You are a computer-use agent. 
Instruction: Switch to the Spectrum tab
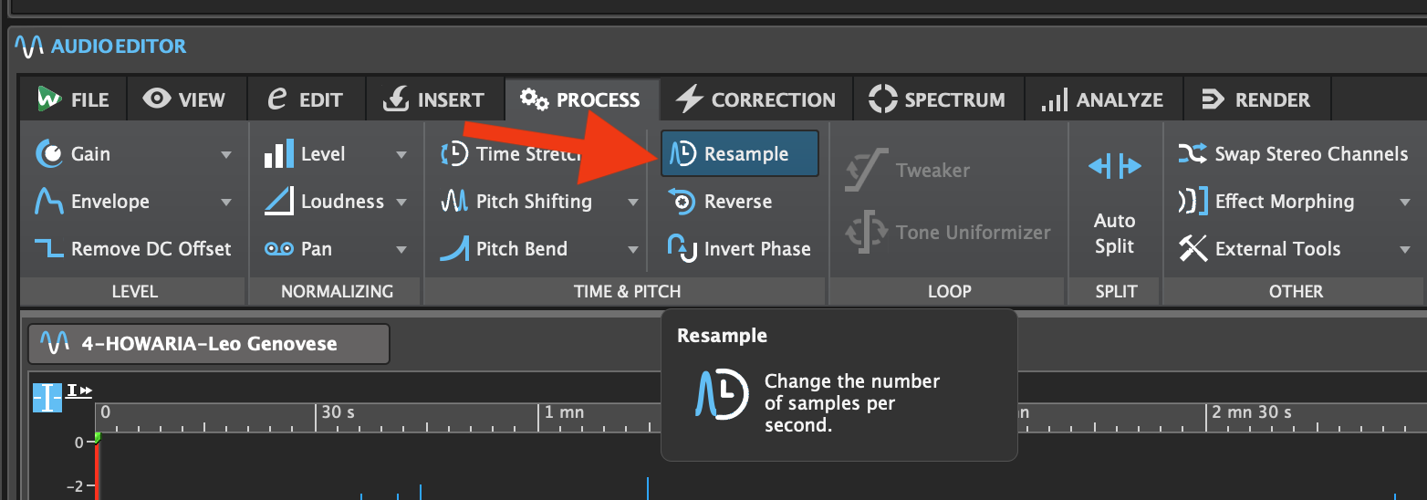pyautogui.click(x=938, y=99)
